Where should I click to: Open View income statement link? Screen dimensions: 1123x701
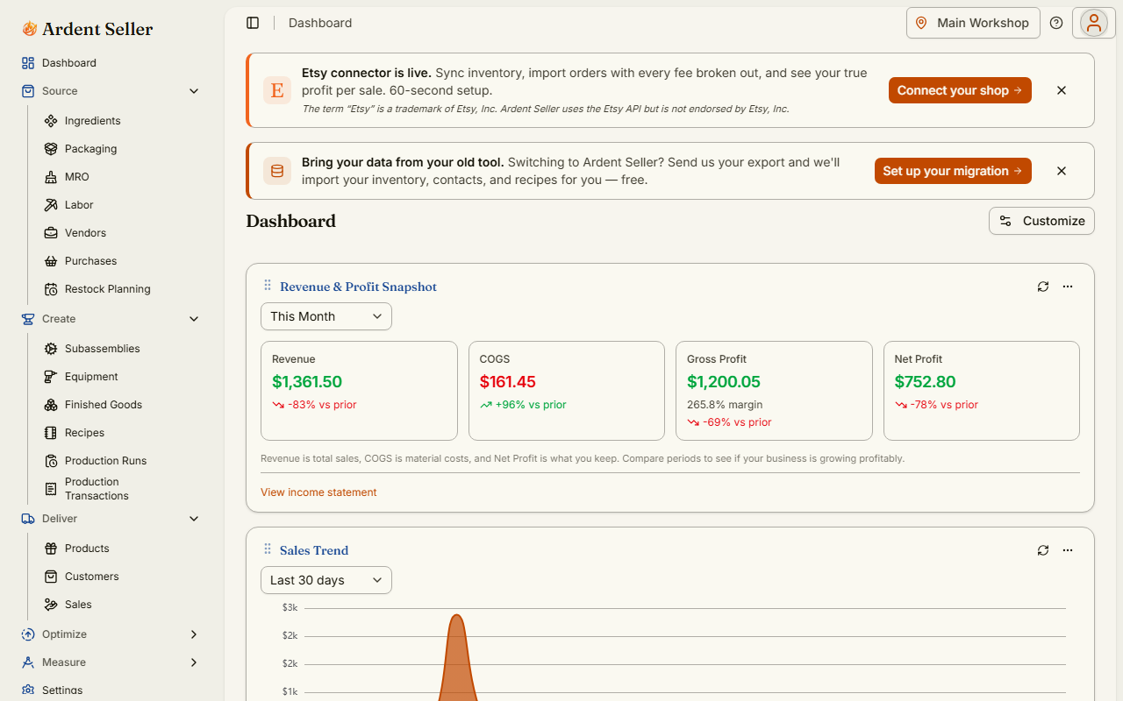click(318, 492)
